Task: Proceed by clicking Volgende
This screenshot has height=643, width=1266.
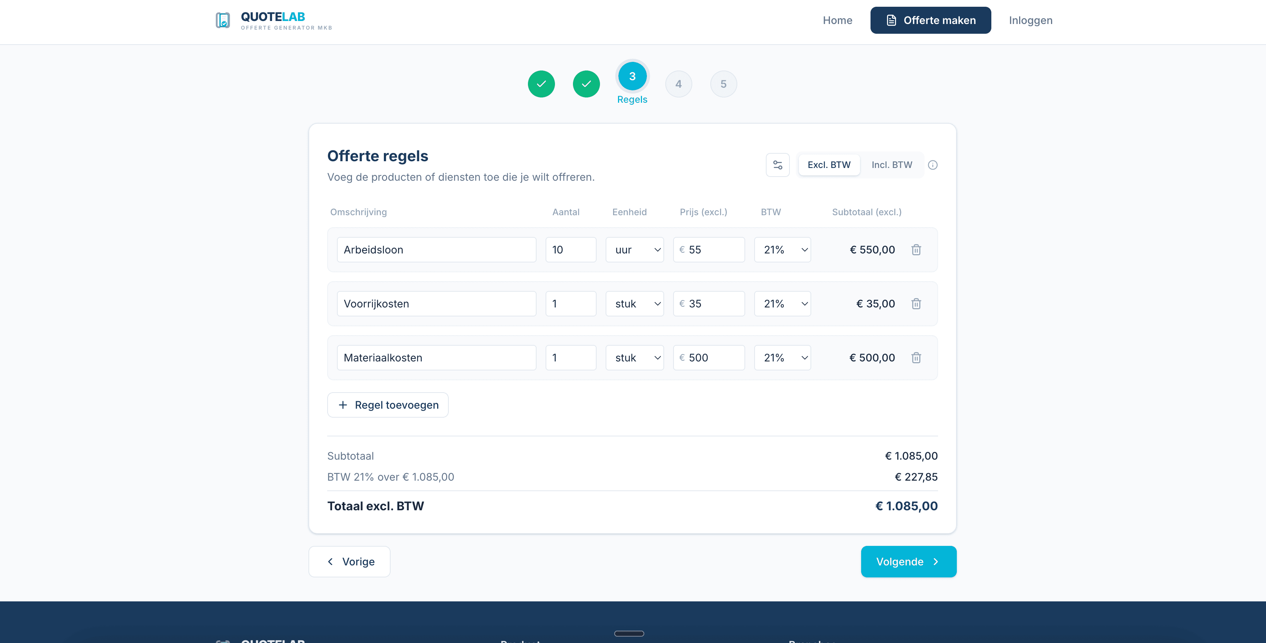Action: coord(908,562)
